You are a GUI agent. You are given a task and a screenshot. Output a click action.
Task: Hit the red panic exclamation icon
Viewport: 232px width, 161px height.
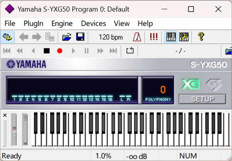click(154, 37)
